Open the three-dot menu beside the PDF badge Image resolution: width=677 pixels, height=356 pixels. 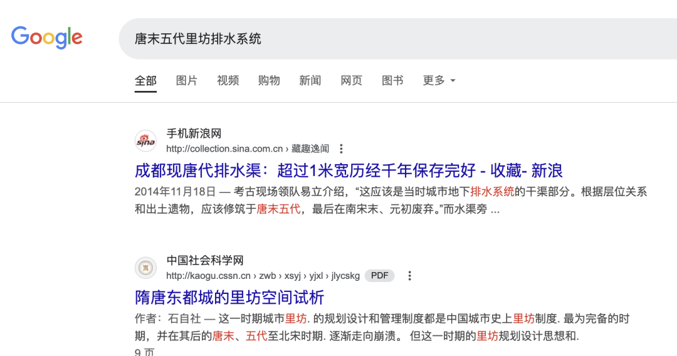pos(409,276)
